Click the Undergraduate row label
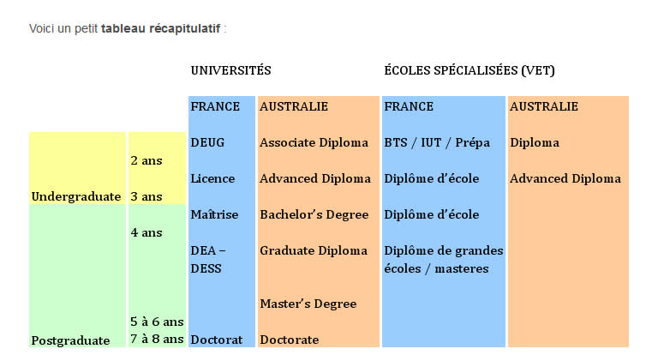 pyautogui.click(x=75, y=196)
